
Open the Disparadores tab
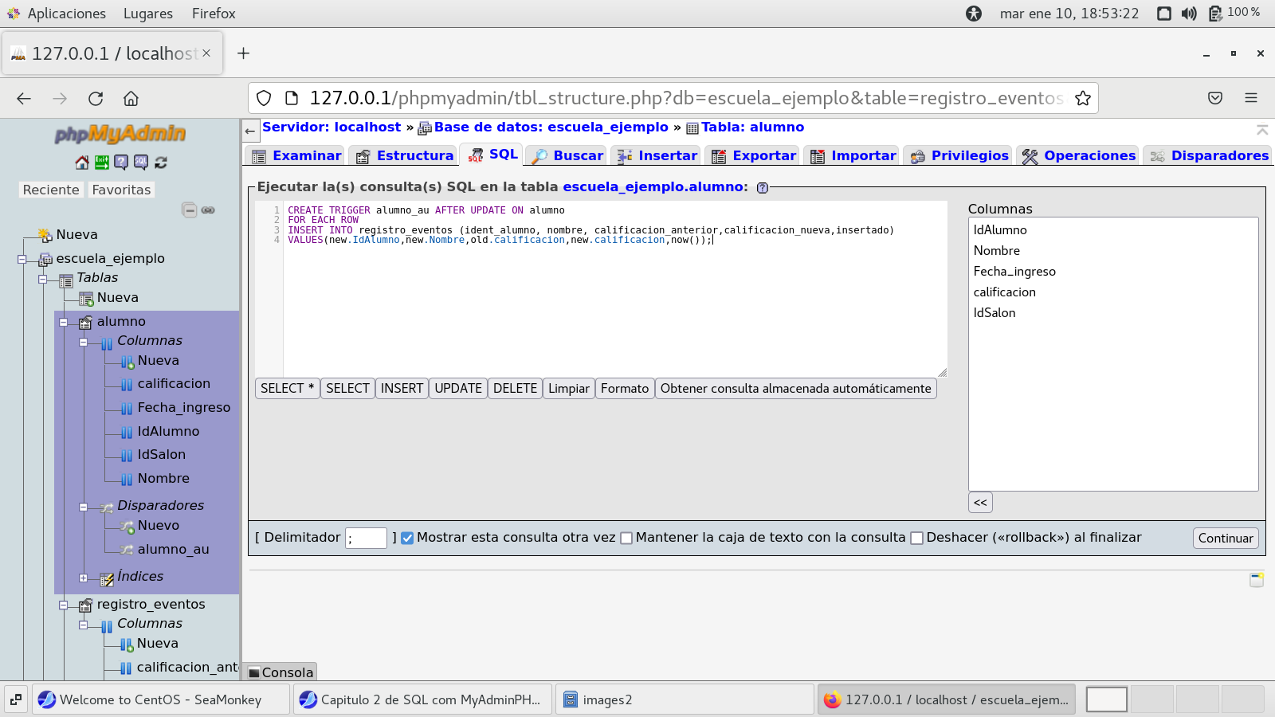(x=1209, y=156)
